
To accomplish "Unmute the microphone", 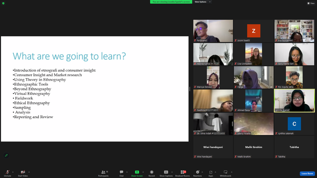I will (7, 173).
